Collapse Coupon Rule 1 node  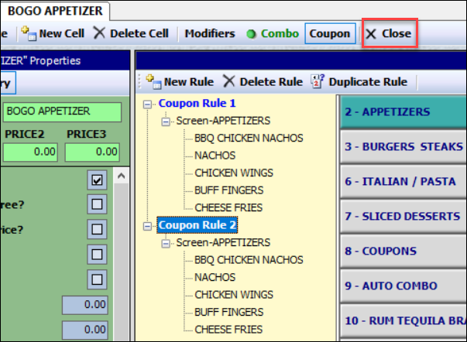147,104
